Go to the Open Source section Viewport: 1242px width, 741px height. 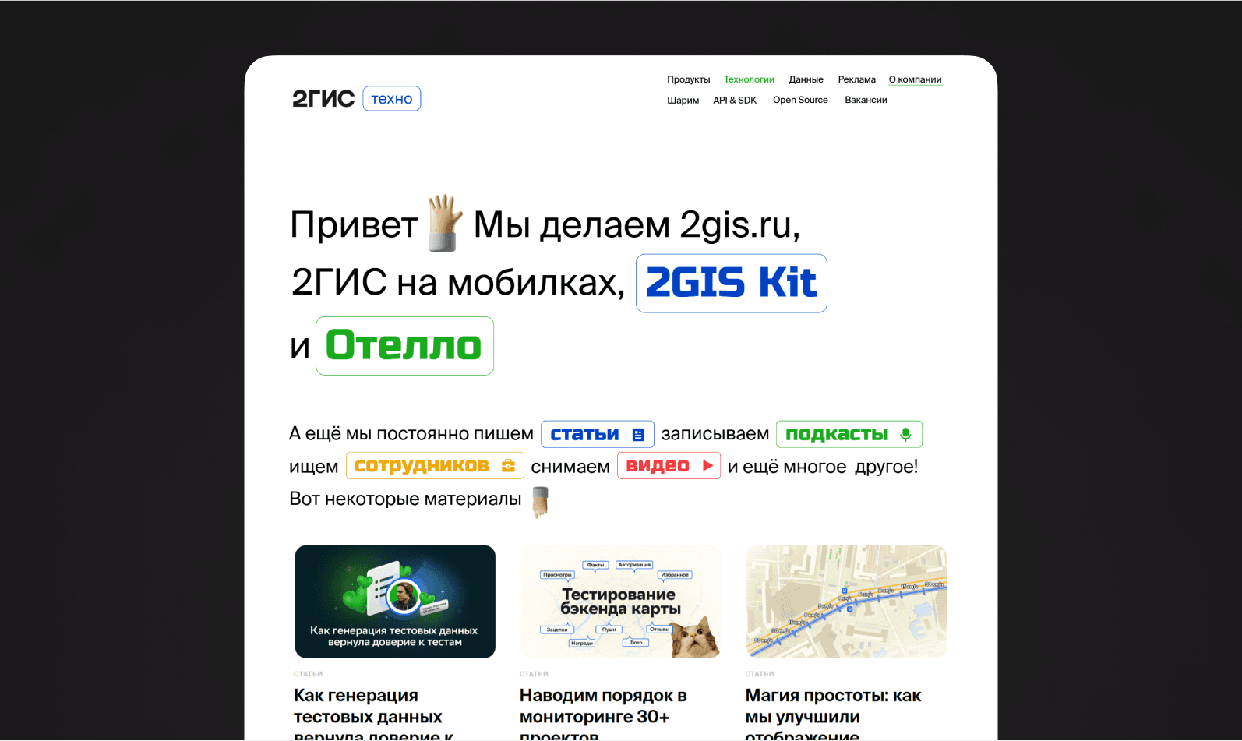coord(800,100)
